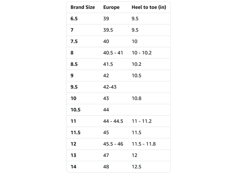235x176 pixels.
Task: Select the Europe 39.5 cell
Action: [x=108, y=30]
